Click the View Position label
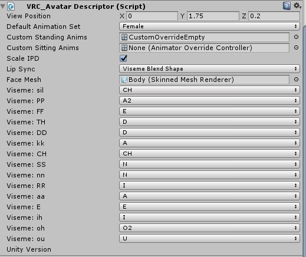 coord(28,16)
